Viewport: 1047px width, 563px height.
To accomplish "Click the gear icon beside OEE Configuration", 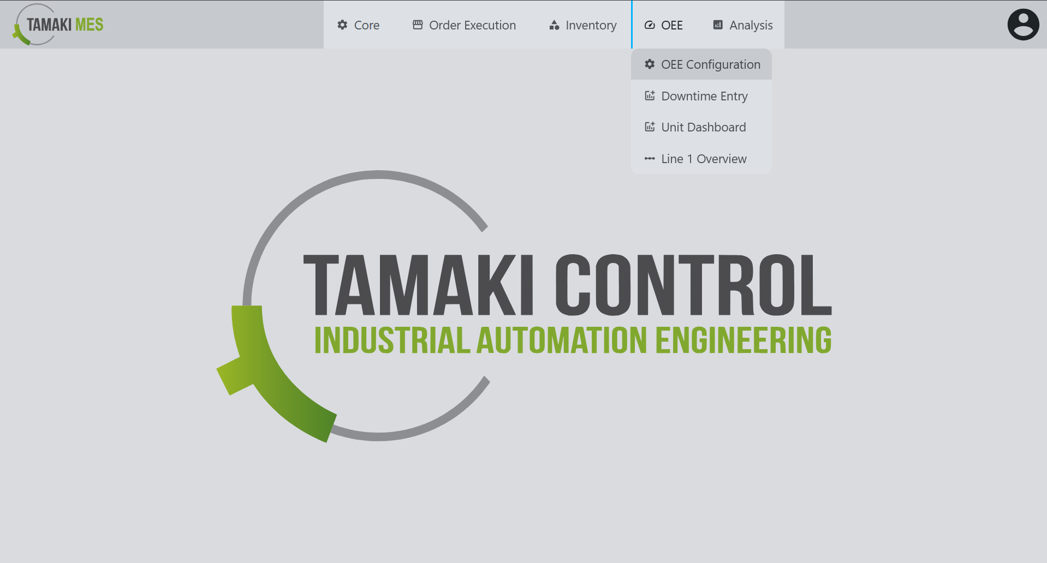I will (x=650, y=64).
